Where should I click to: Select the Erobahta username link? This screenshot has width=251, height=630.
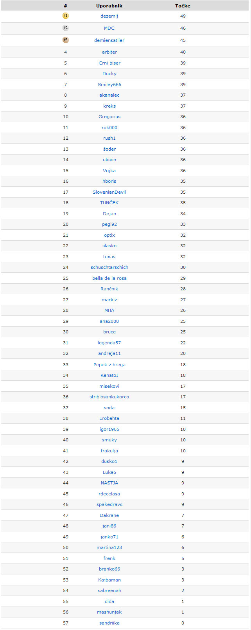coord(109,418)
